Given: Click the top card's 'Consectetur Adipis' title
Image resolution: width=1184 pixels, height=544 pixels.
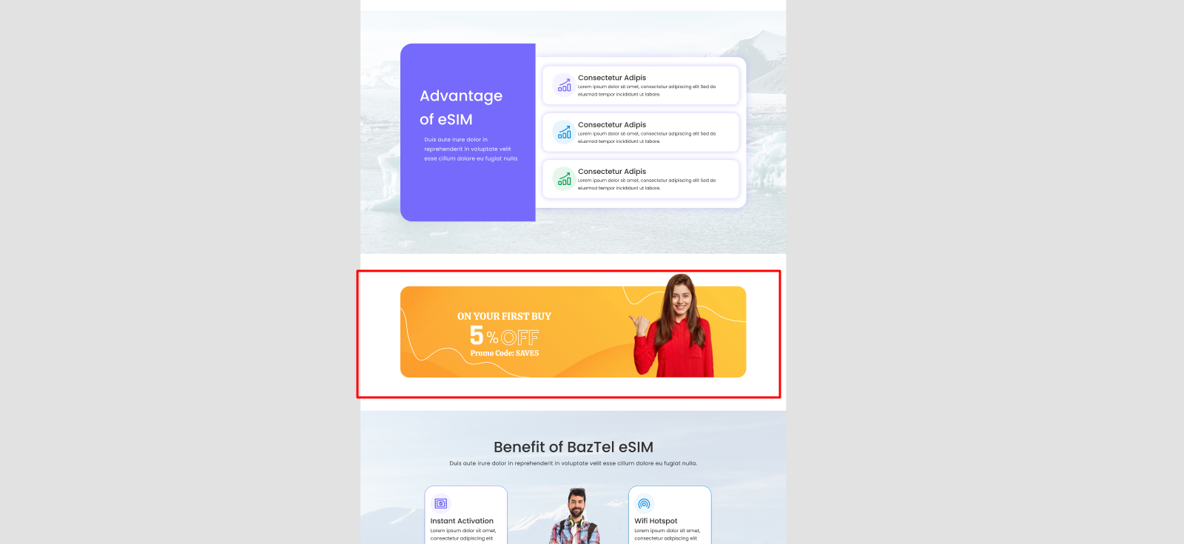Looking at the screenshot, I should click(612, 78).
